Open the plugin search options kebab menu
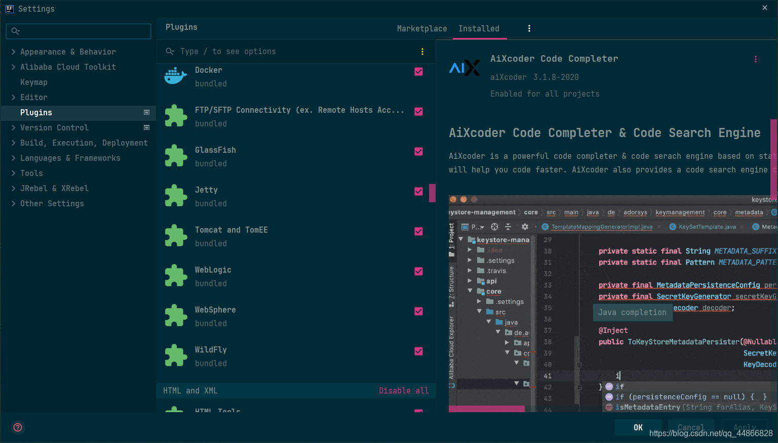Viewport: 778px width, 443px height. 422,52
